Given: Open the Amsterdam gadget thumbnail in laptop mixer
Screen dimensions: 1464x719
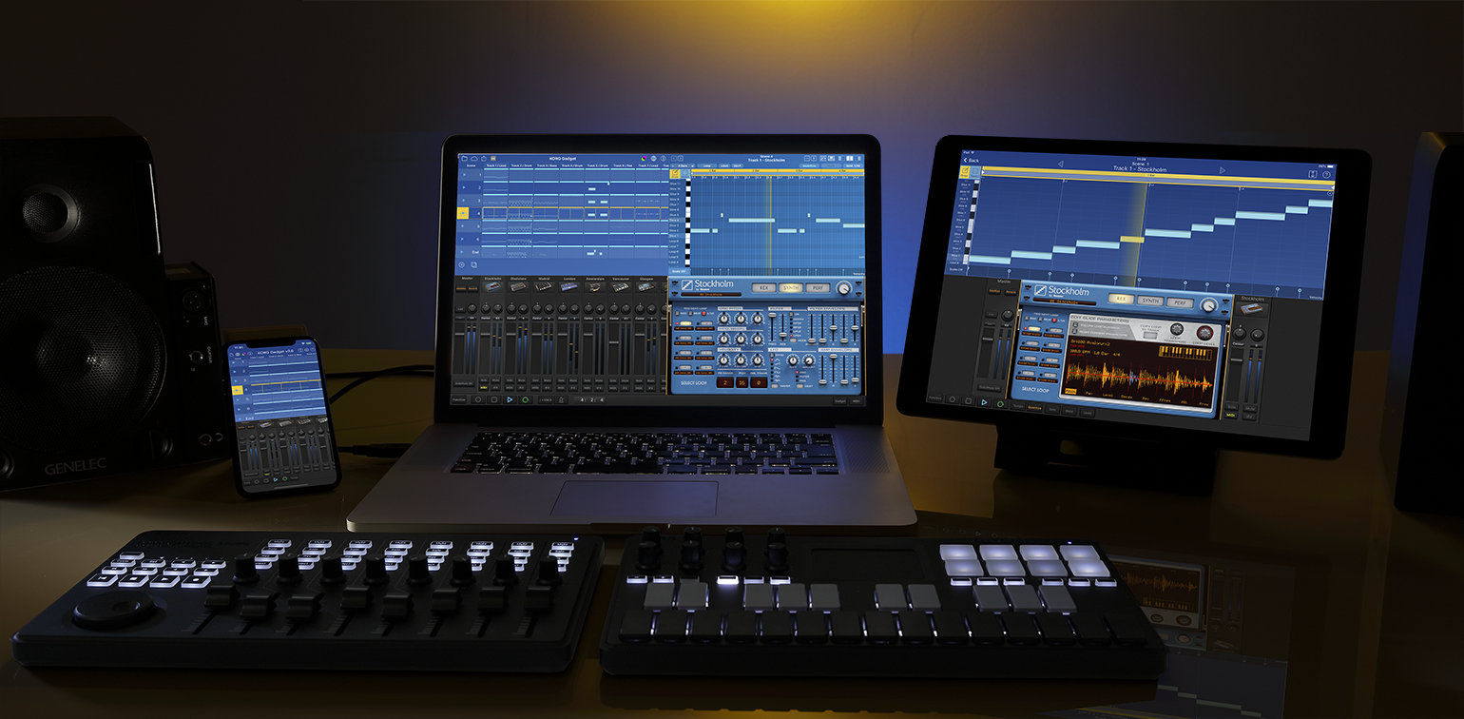Looking at the screenshot, I should [595, 287].
